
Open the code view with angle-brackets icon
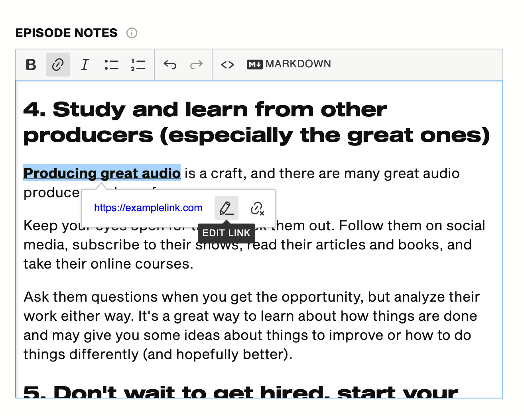point(227,65)
